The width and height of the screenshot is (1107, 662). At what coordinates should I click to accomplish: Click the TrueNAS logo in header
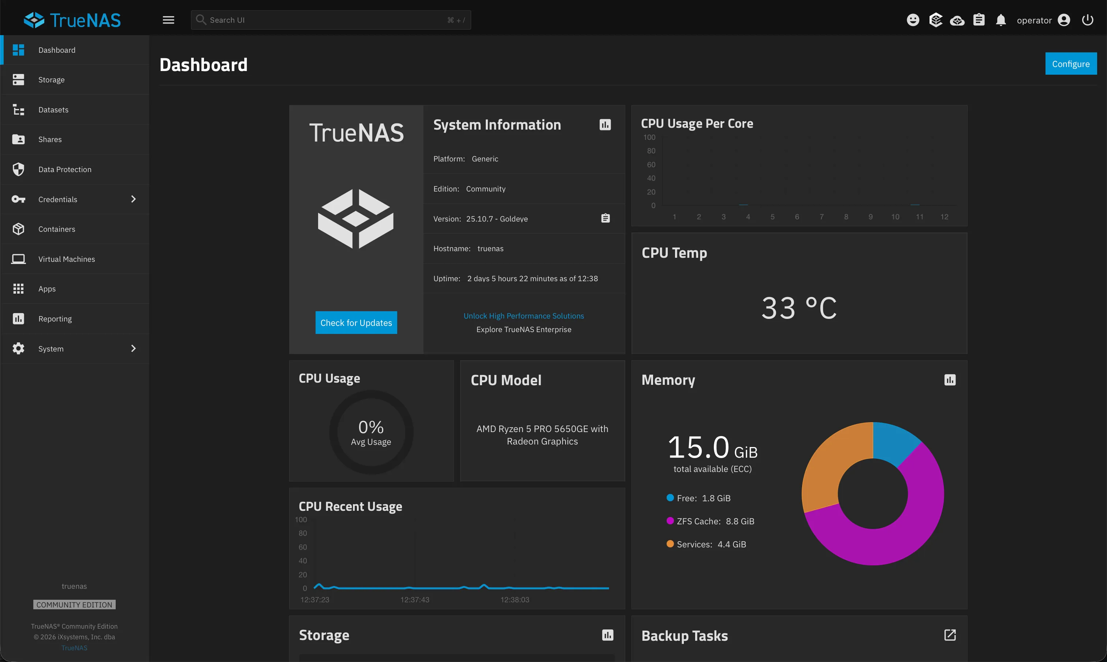click(x=72, y=20)
